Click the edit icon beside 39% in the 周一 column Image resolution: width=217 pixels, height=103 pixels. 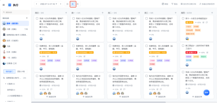point(84,56)
